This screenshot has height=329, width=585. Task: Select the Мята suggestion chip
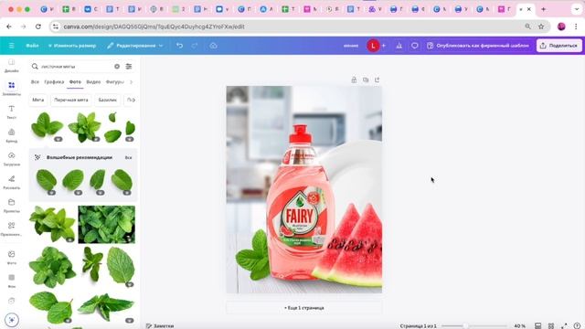click(38, 100)
